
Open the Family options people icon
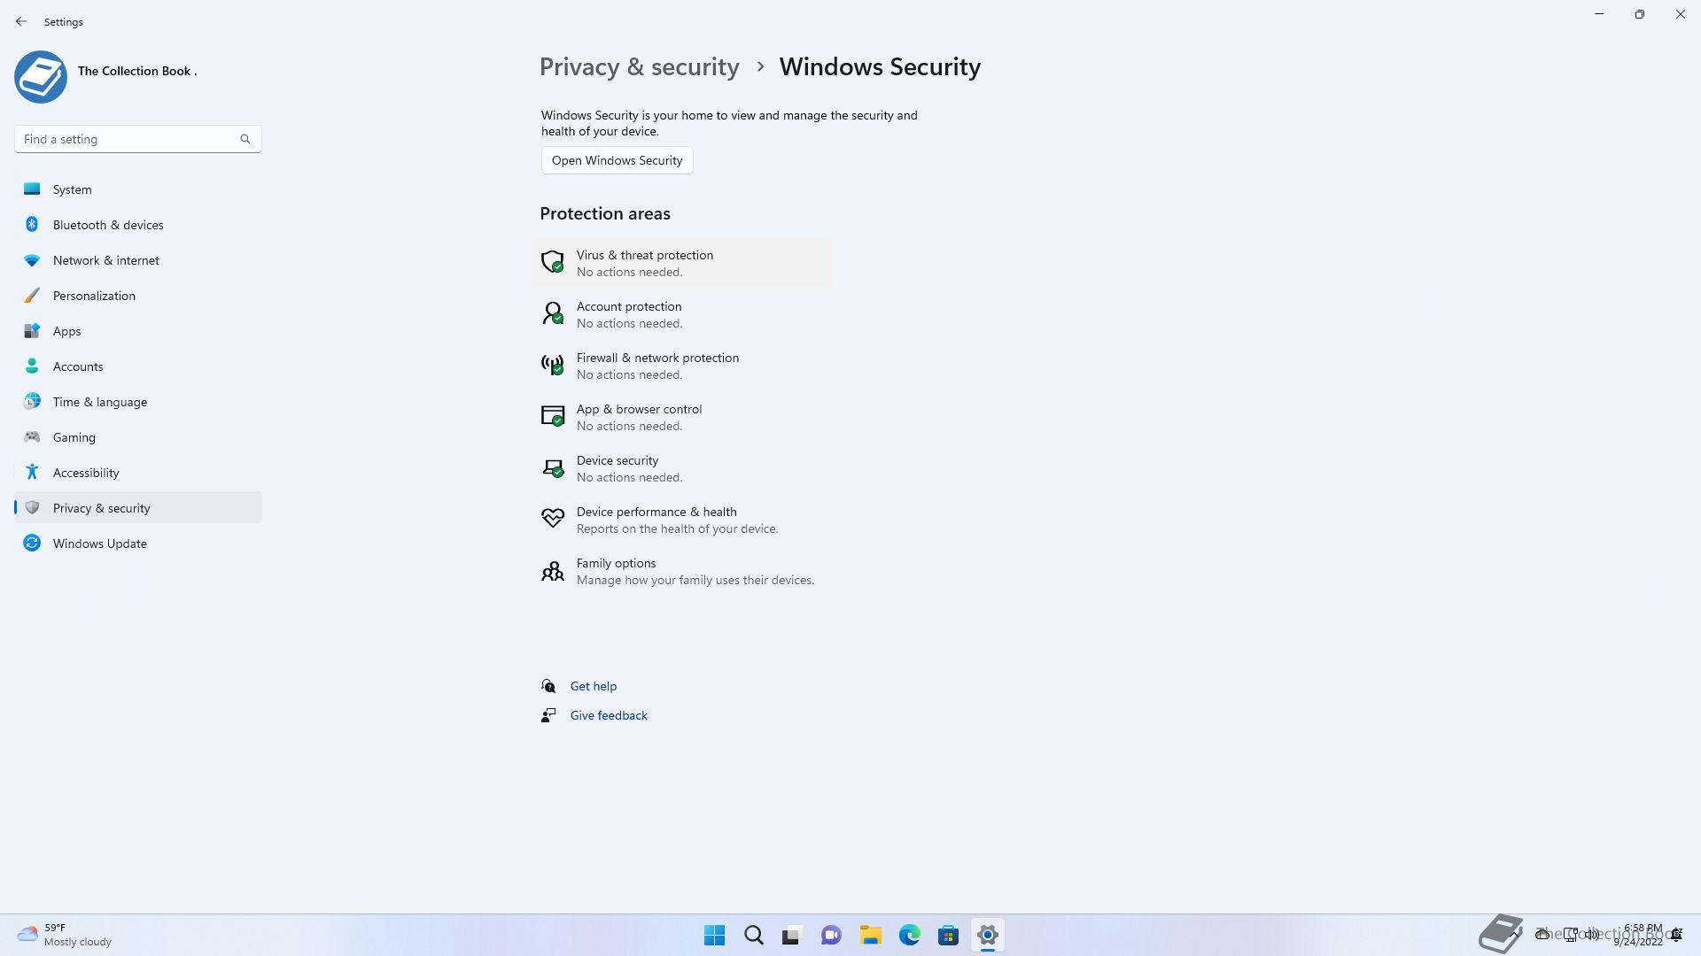click(x=552, y=571)
